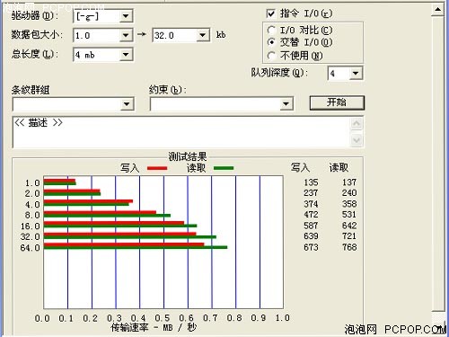The width and height of the screenshot is (449, 337).
Task: Click in the 描述 description text box
Action: pyautogui.click(x=181, y=132)
